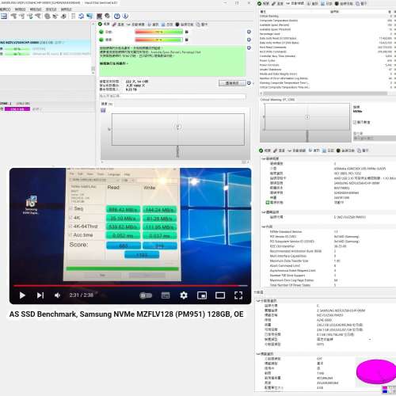Viewport: 396px width, 396px height.
Task: Click Temperature tab above information tree
Action: (279, 150)
